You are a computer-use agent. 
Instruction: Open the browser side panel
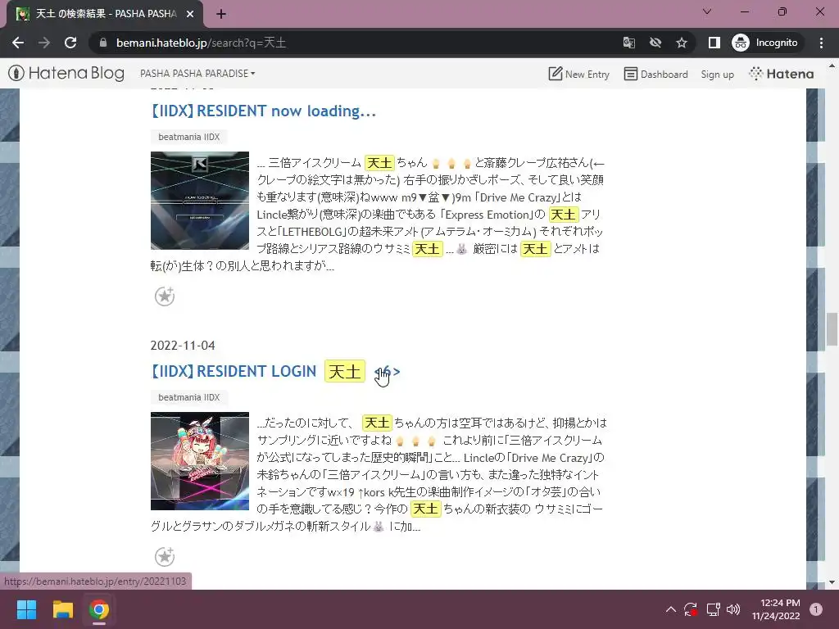(714, 43)
